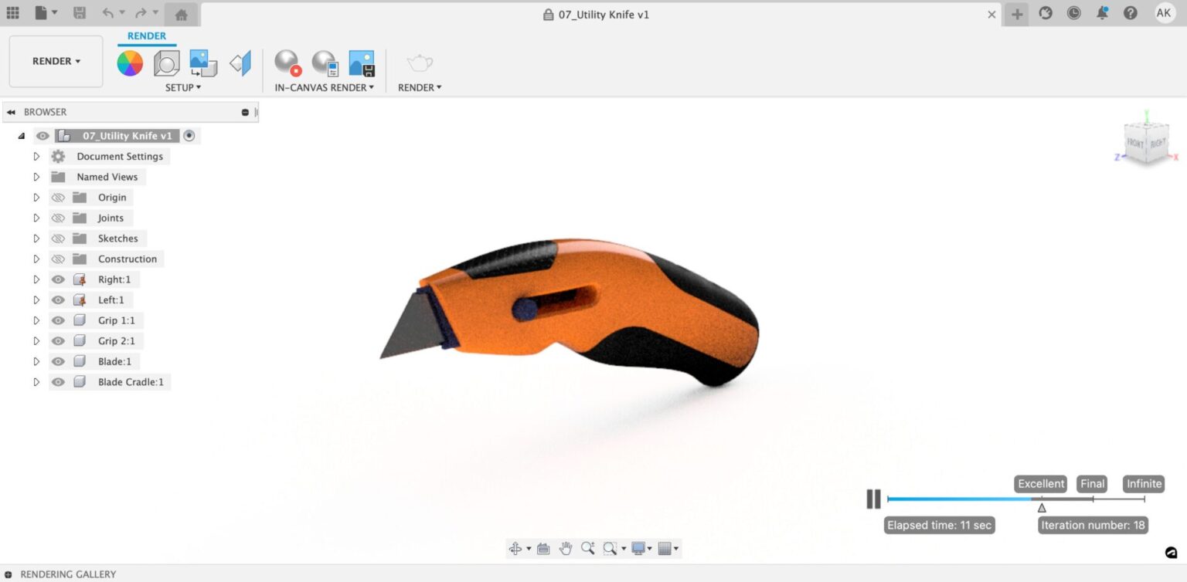Hide the Blade:1 component
Image resolution: width=1187 pixels, height=582 pixels.
click(58, 360)
